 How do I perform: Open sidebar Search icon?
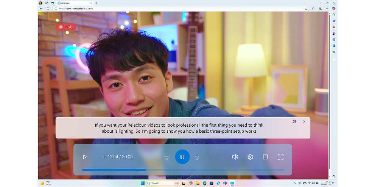pos(334,15)
